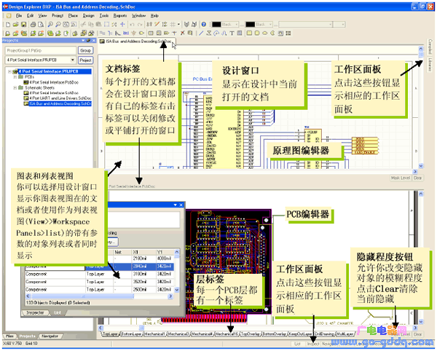Collapse the Schematic Sheets tree folder
This screenshot has height=351, width=437.
tap(15, 88)
